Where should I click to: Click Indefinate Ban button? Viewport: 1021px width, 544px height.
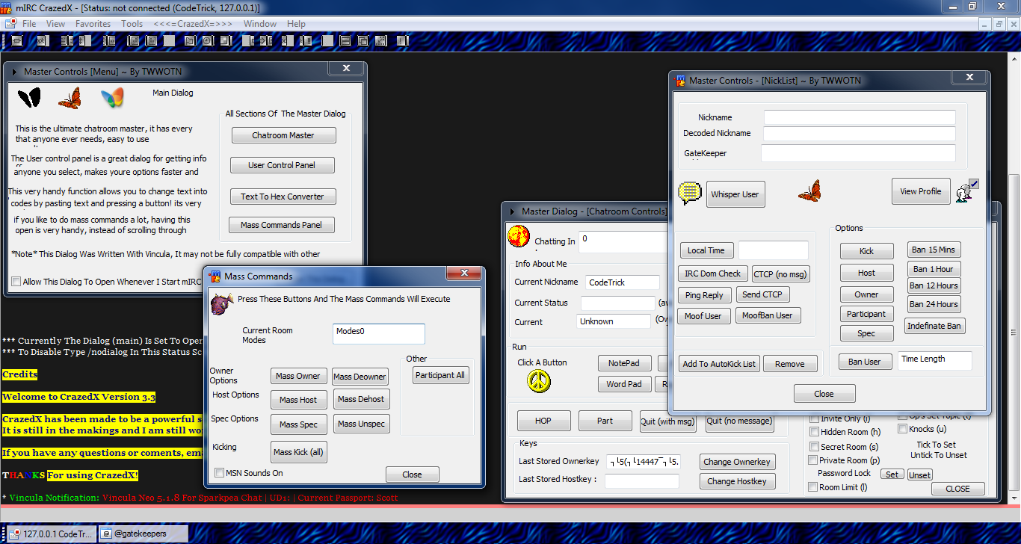(934, 326)
